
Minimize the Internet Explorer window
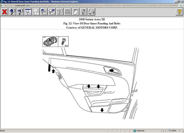[176, 2]
